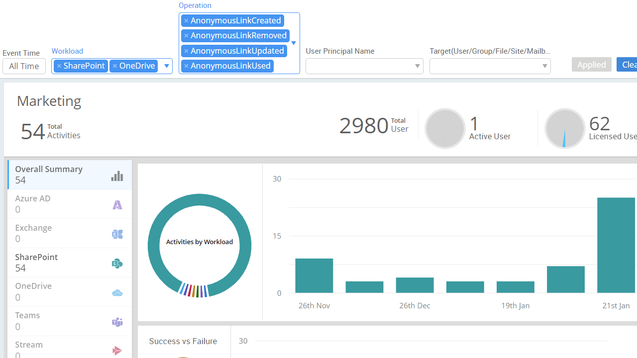
Task: Click the Exchange icon in the sidebar
Action: (x=117, y=234)
